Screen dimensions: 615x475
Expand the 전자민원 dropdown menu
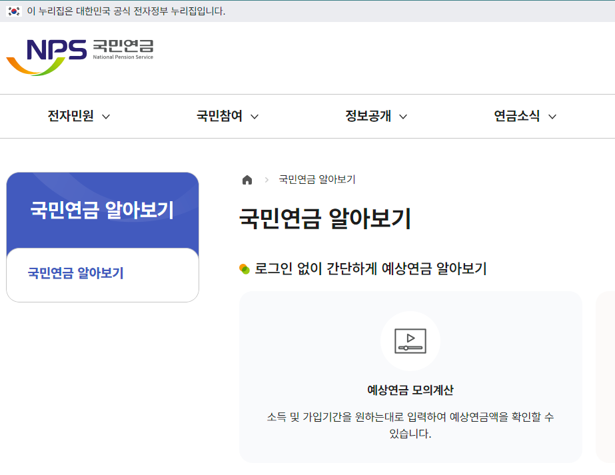click(107, 116)
